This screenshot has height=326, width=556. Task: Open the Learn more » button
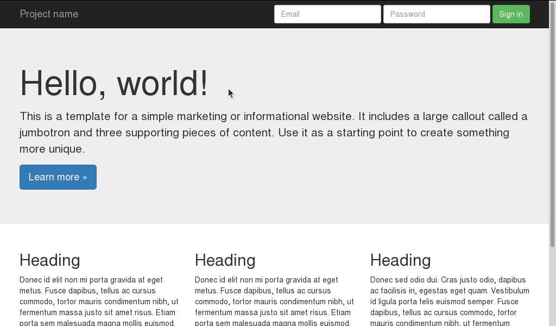58,177
